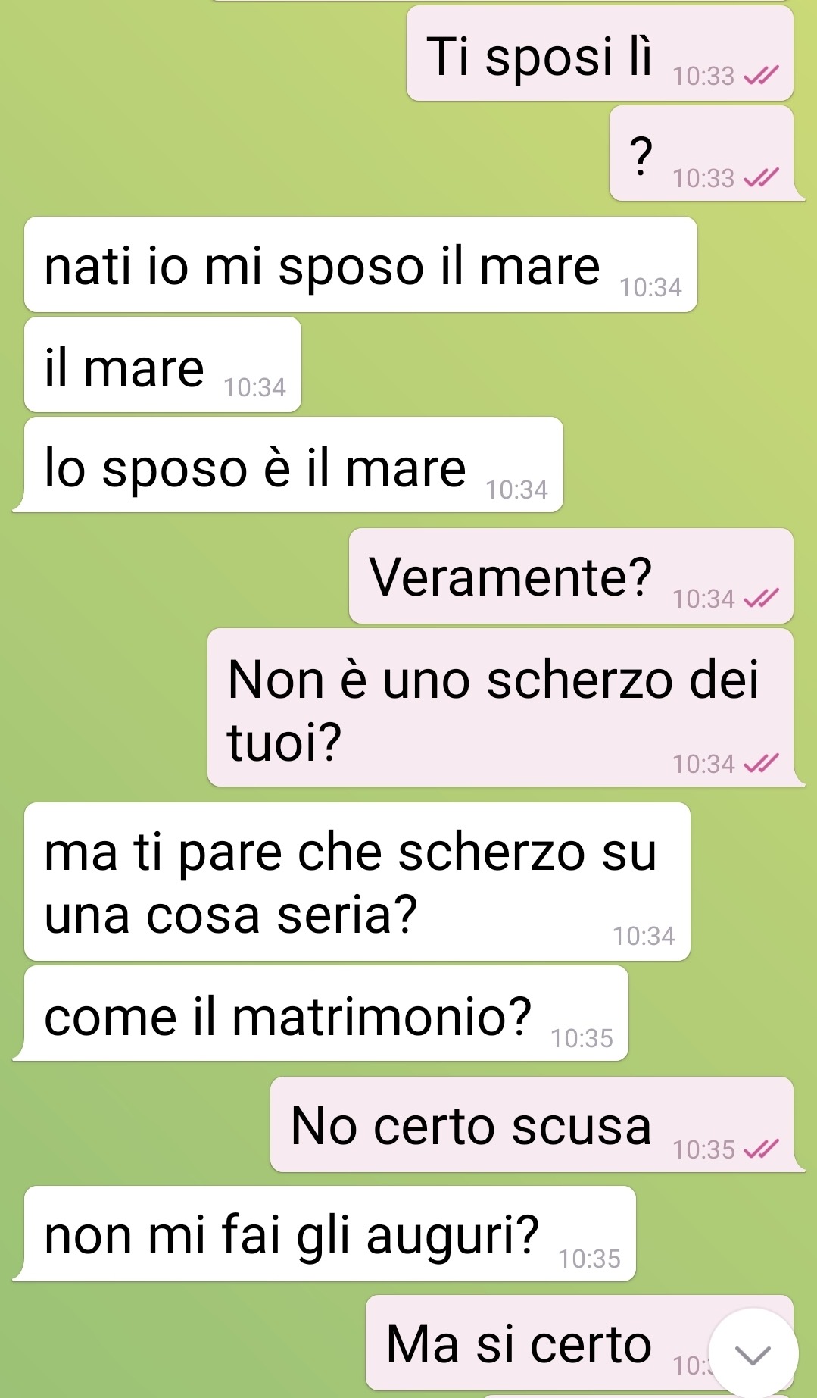Tap the double-check icon beside the '?' message
The height and width of the screenshot is (1398, 817).
pos(760,178)
